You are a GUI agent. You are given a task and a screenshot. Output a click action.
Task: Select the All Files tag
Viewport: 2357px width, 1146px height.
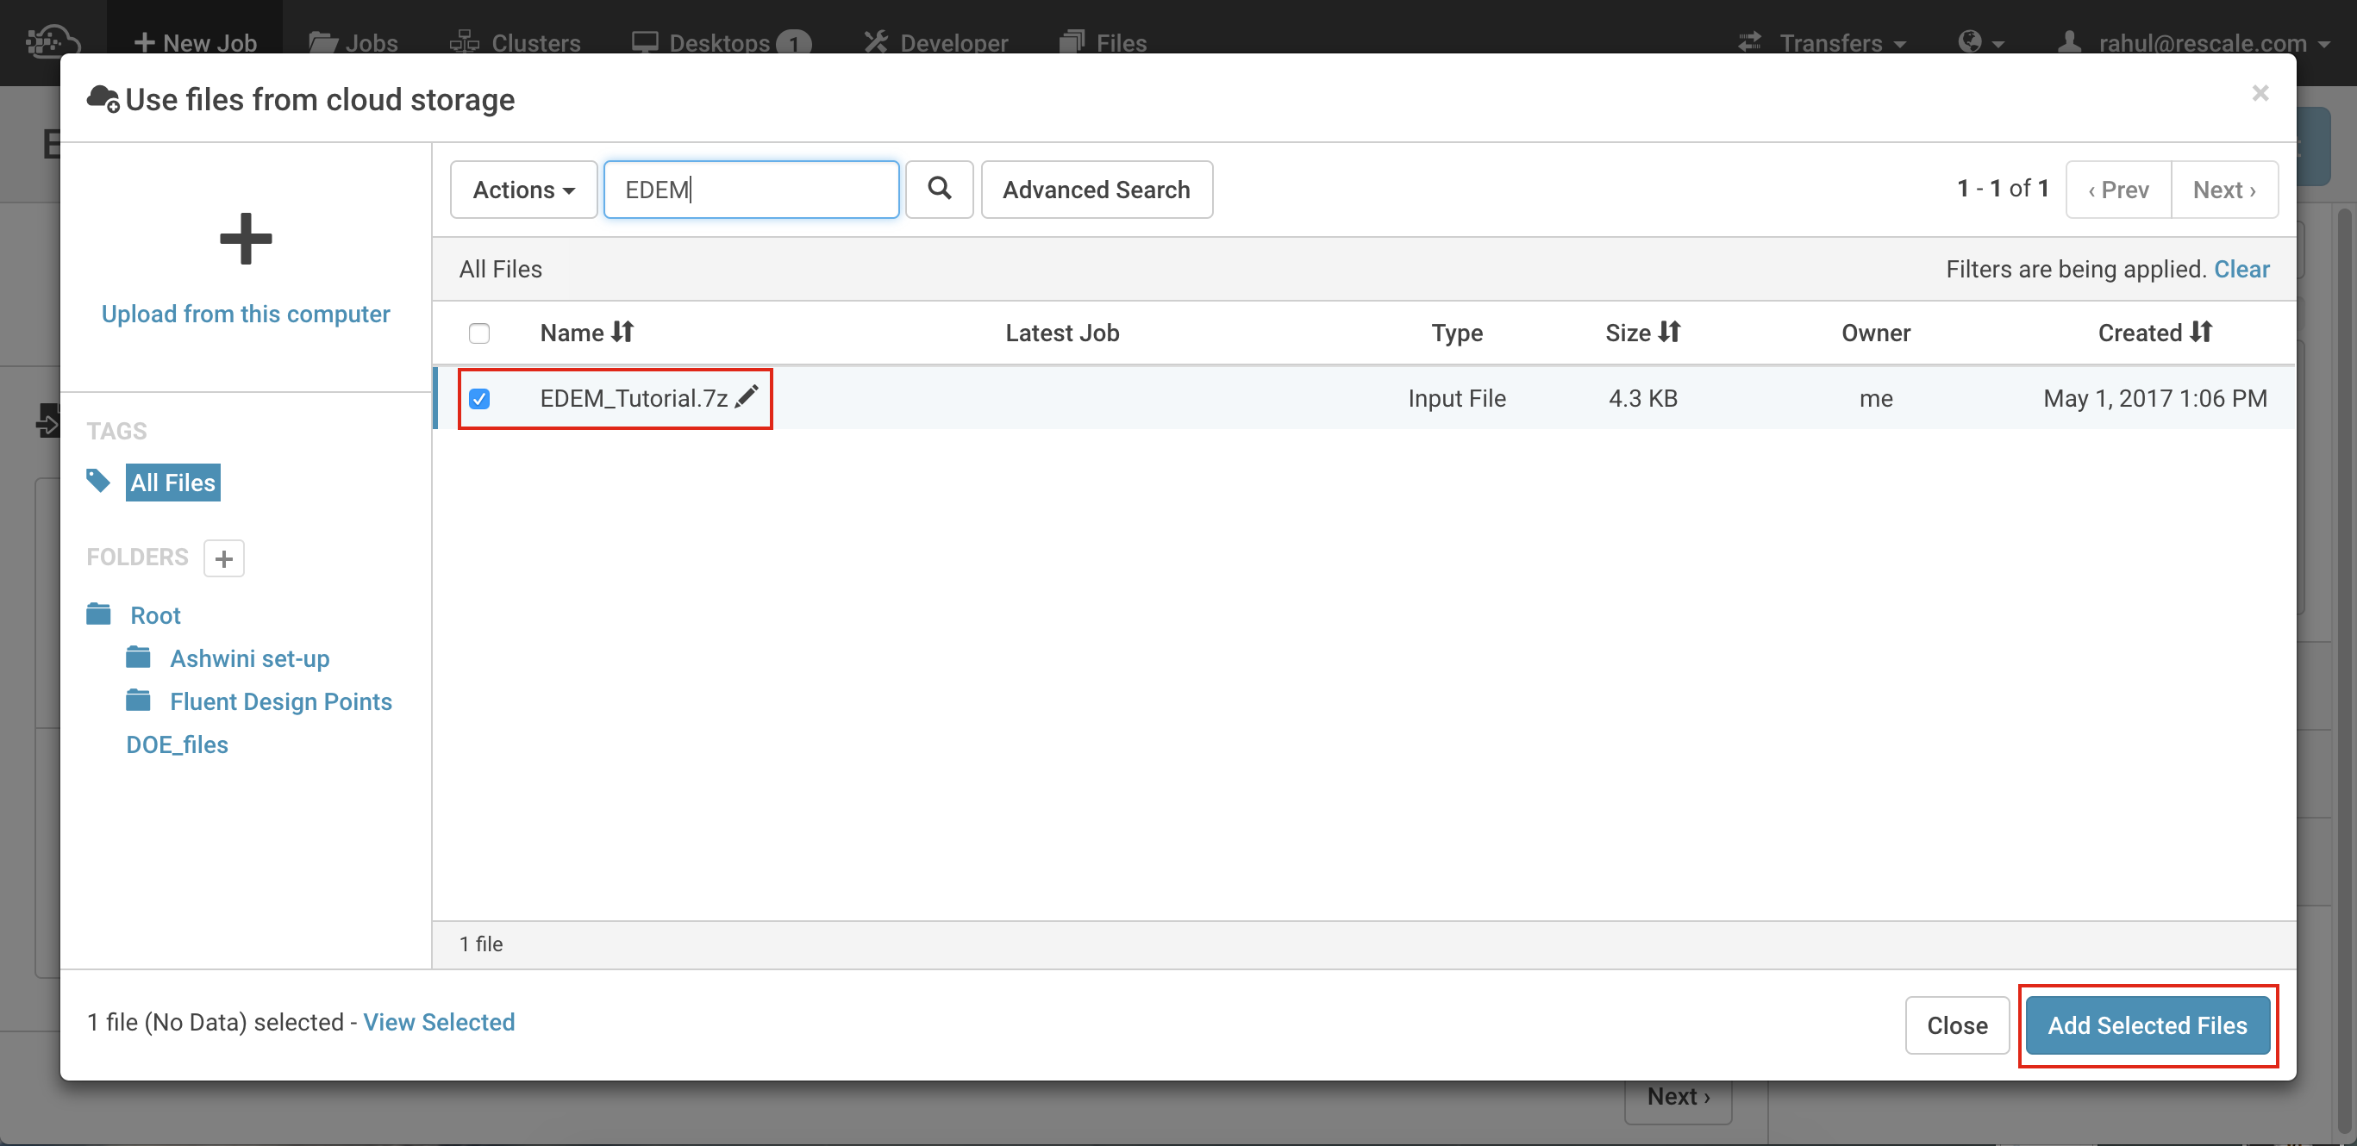click(173, 482)
